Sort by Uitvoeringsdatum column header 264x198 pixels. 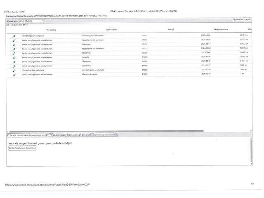point(220,30)
